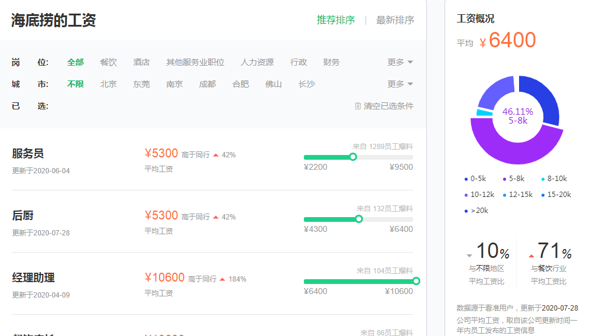Filter positions by 行政
This screenshot has height=336, width=590.
click(299, 62)
